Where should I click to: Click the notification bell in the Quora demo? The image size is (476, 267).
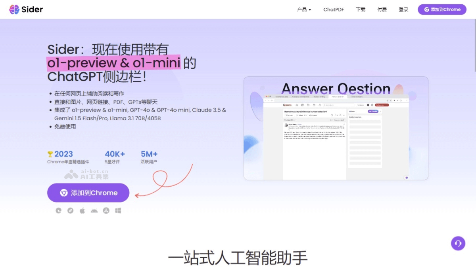319,105
